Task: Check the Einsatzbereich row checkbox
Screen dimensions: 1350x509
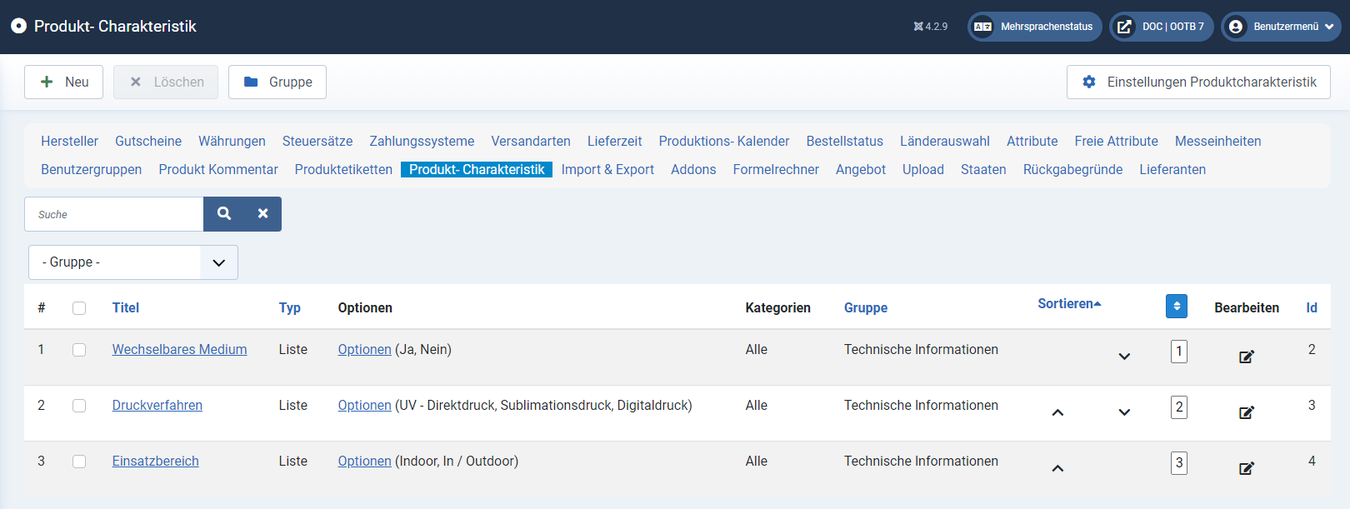Action: coord(79,462)
